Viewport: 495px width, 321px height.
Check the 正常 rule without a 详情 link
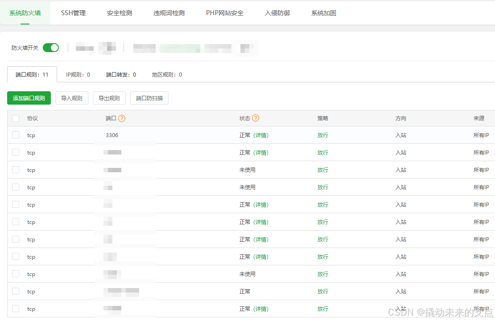pyautogui.click(x=16, y=291)
